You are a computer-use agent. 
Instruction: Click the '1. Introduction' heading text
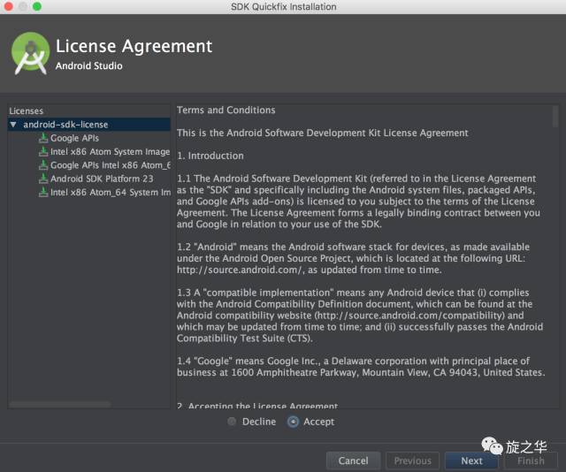tap(210, 156)
